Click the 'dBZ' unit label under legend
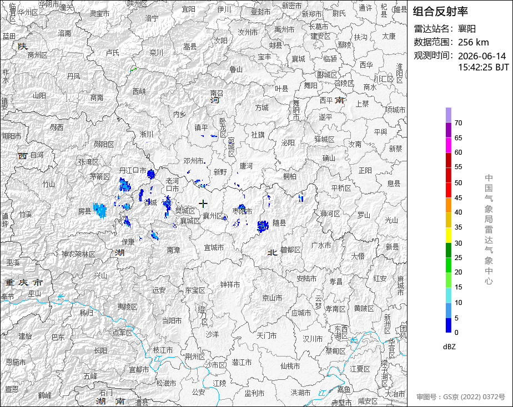This screenshot has height=407, width=513. [x=449, y=347]
